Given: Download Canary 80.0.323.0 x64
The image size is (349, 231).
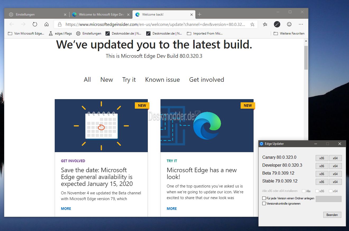Looking at the screenshot, I should 335,158.
